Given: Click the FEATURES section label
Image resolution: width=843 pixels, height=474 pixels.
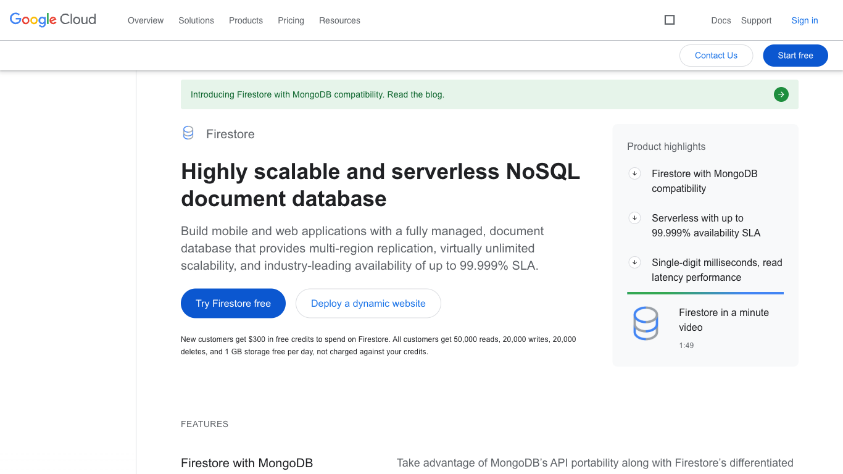Looking at the screenshot, I should click(204, 424).
